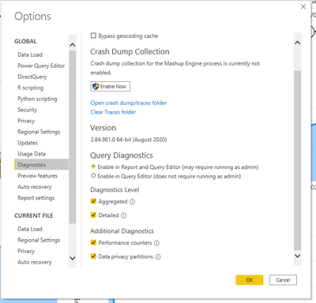Click the sidebar scroll up arrow

[x=73, y=45]
